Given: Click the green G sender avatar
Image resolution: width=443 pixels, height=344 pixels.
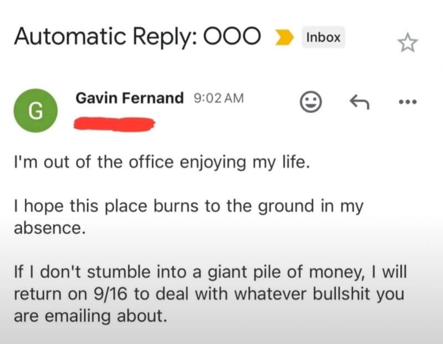Looking at the screenshot, I should click(35, 111).
